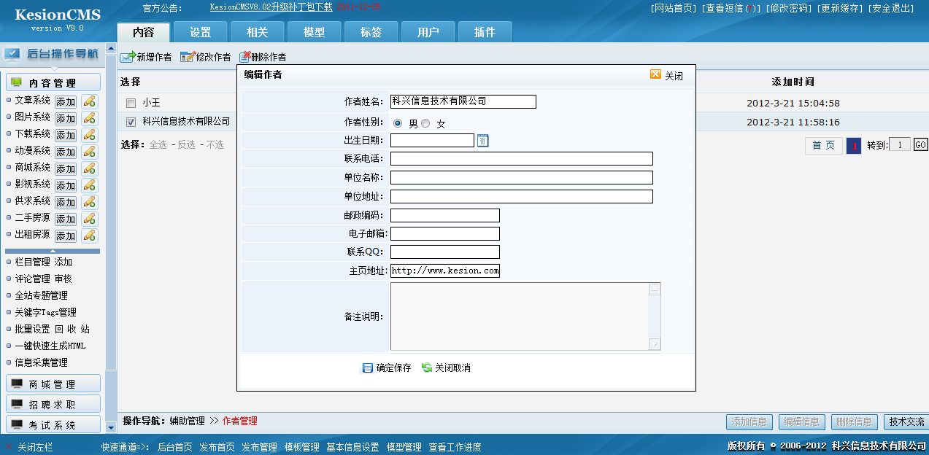Image resolution: width=929 pixels, height=455 pixels.
Task: Click the sidebar scrollbar down arrow
Action: 111,427
